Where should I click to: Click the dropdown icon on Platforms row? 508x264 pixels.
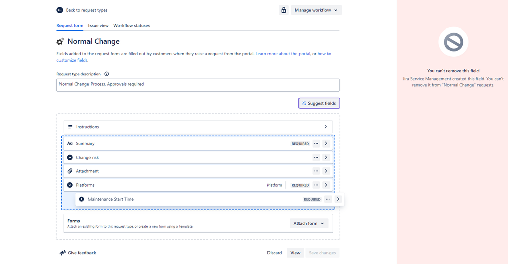click(x=70, y=185)
